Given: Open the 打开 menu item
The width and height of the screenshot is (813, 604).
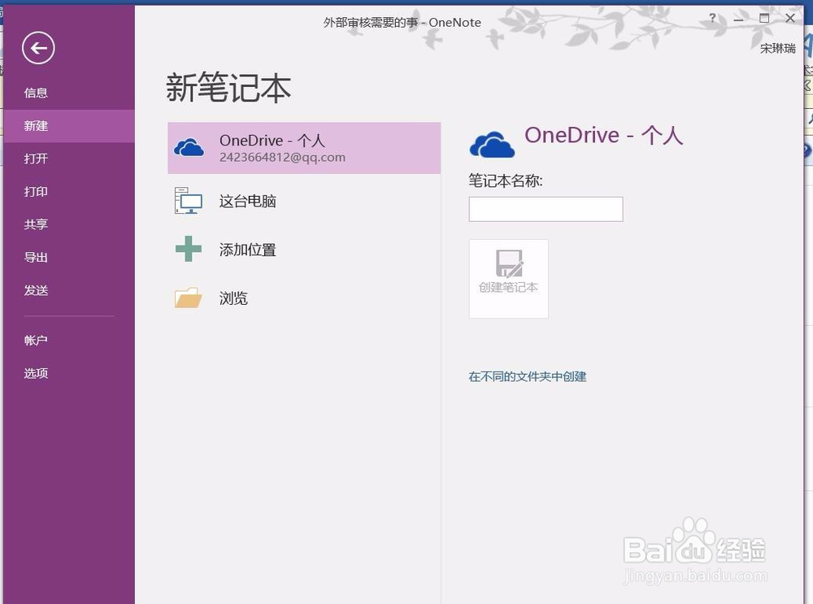Looking at the screenshot, I should [x=36, y=159].
